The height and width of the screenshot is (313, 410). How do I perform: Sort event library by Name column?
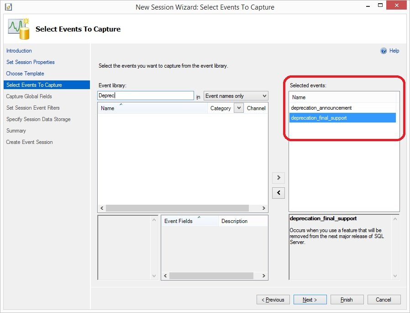pos(152,108)
